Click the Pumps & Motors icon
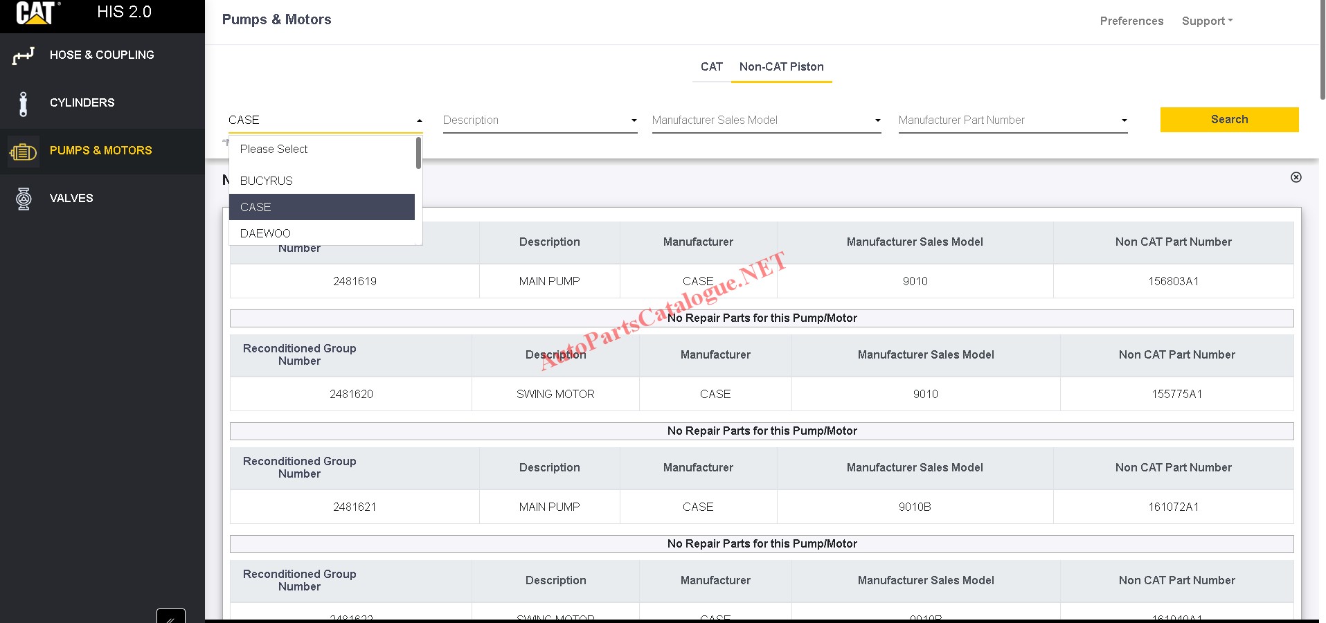Screen dimensions: 1326x623 (x=23, y=151)
